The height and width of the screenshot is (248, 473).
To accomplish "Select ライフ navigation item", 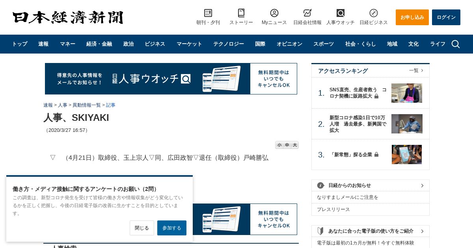I will pos(438,44).
